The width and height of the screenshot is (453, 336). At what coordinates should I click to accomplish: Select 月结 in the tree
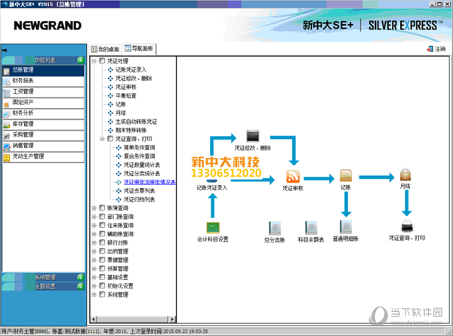point(121,113)
